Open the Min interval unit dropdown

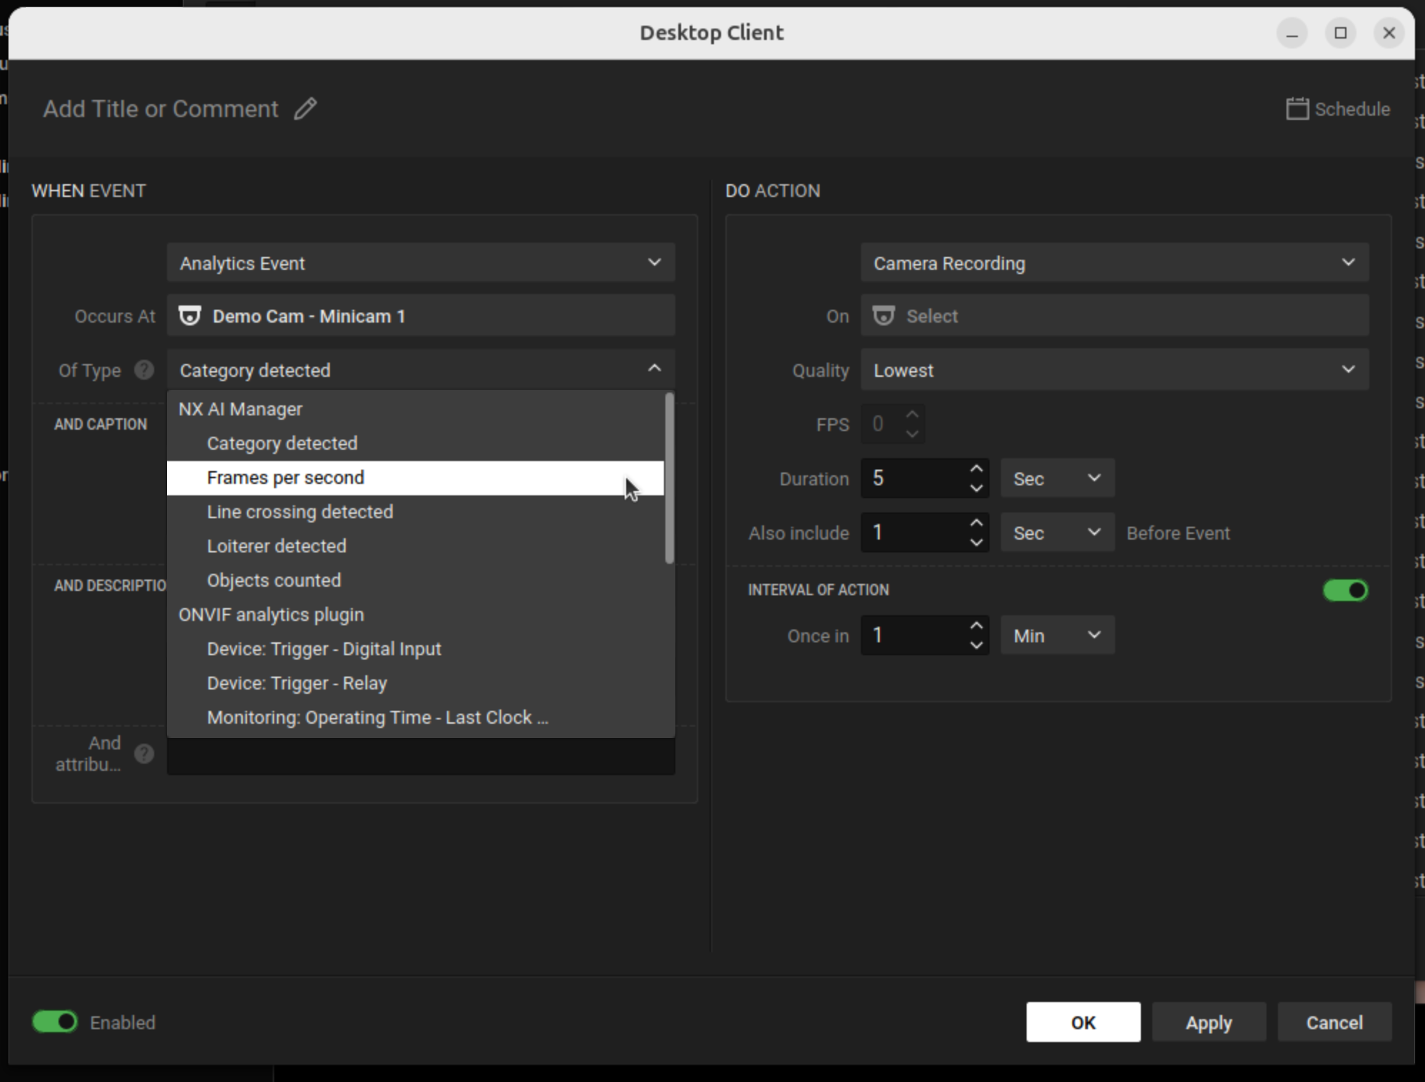(x=1057, y=635)
